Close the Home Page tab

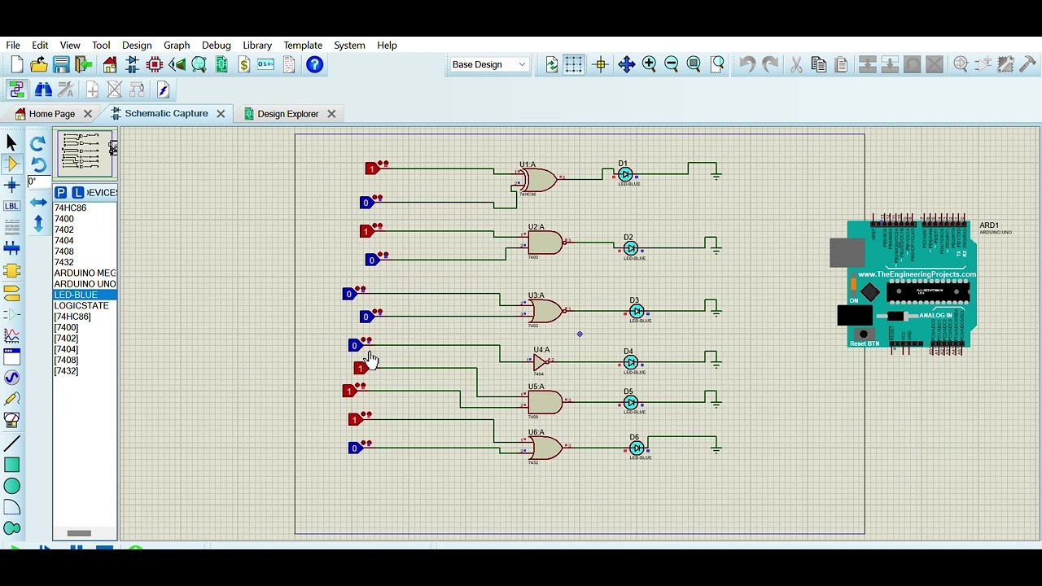tap(88, 114)
